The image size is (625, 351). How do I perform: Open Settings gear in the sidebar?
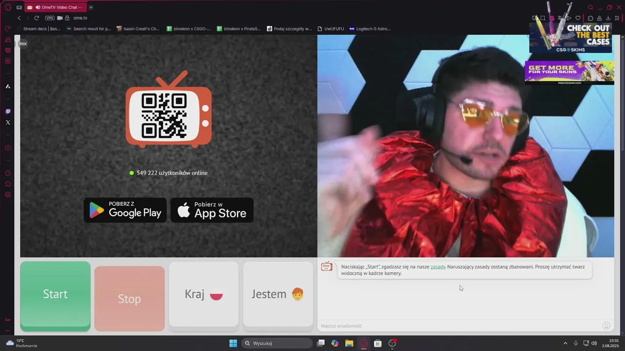click(8, 195)
